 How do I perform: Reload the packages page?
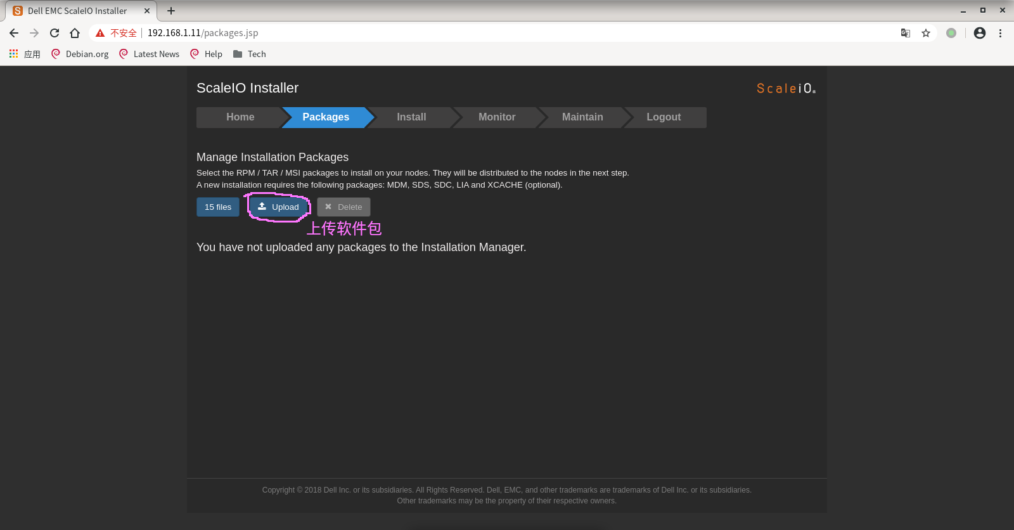click(x=55, y=33)
